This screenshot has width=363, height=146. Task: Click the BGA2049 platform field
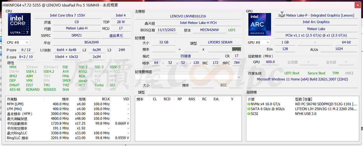coord(92,43)
